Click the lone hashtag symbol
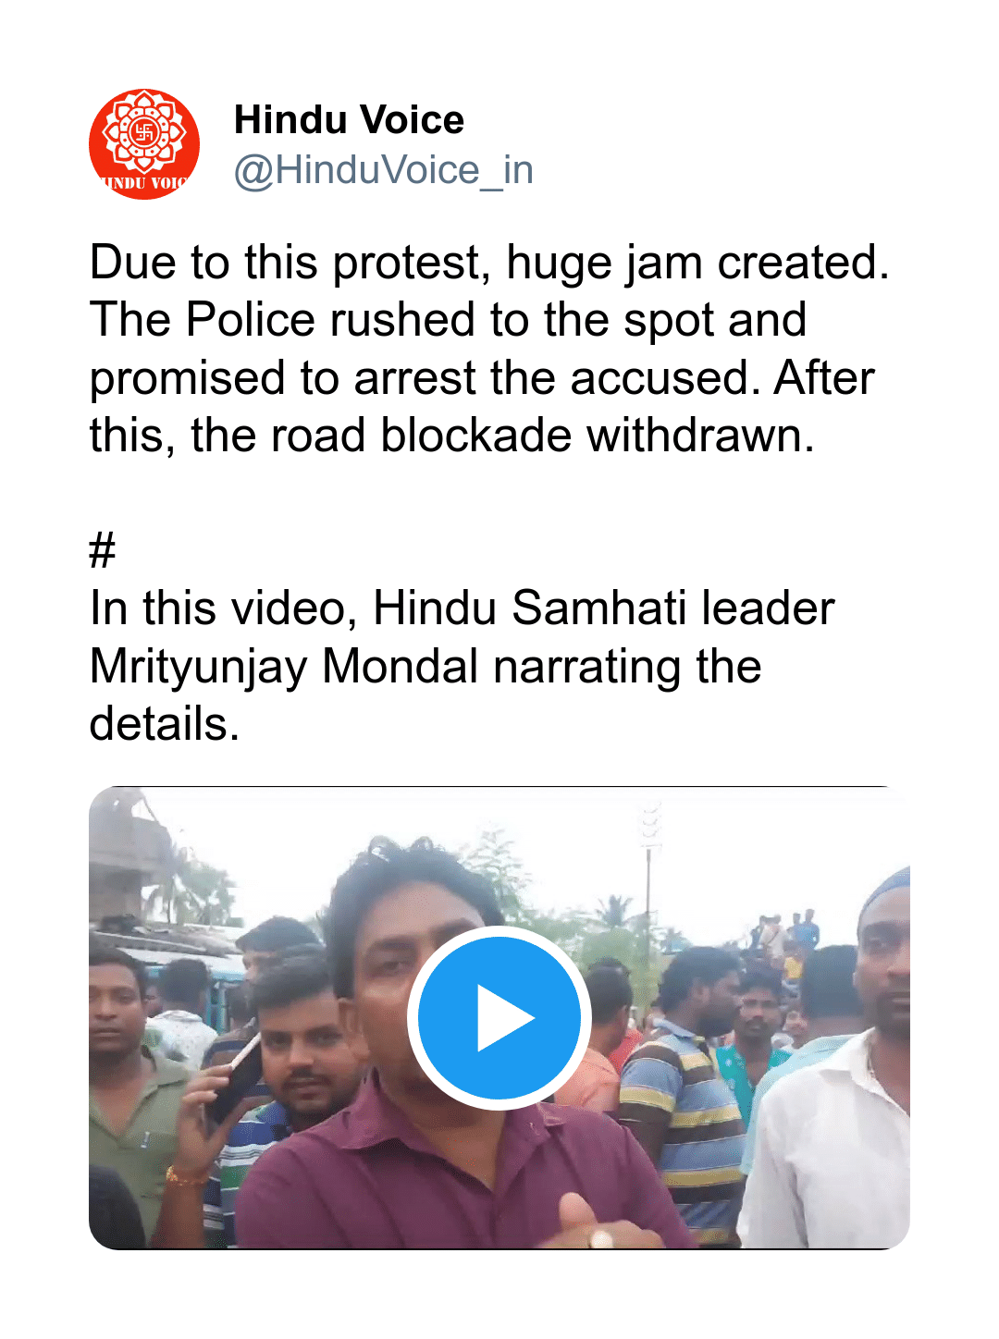 tap(102, 551)
